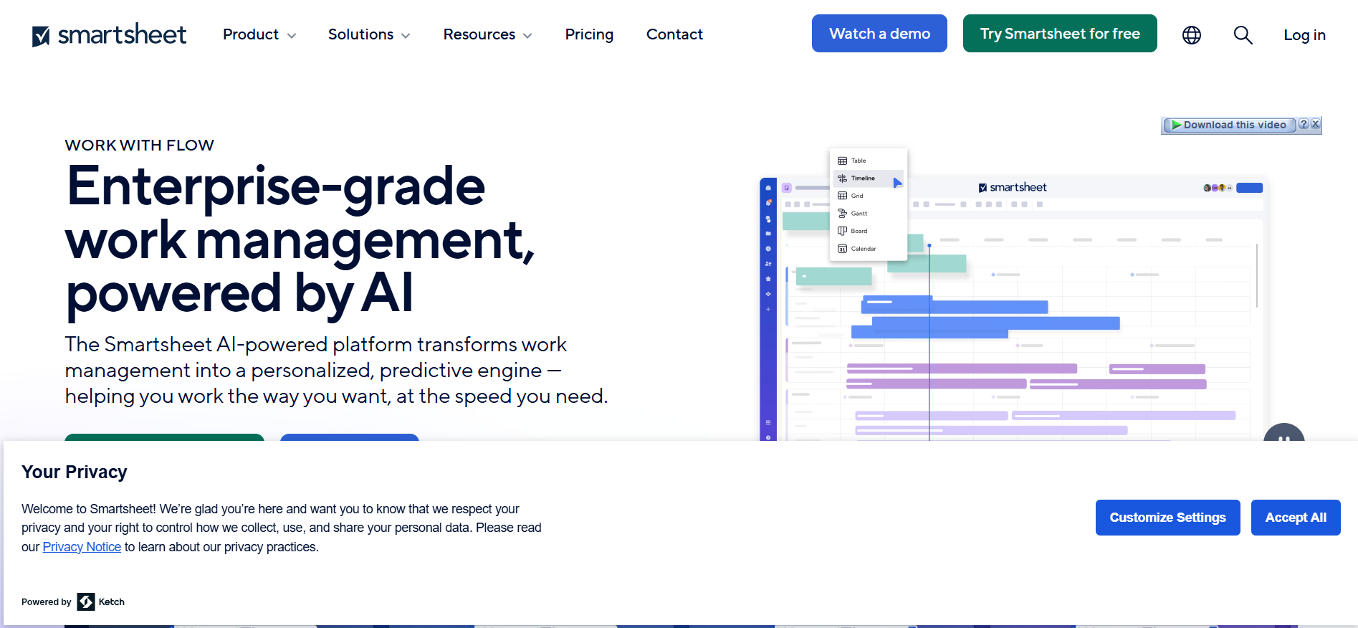Click the home icon in preview sidebar
1358x628 pixels.
768,188
